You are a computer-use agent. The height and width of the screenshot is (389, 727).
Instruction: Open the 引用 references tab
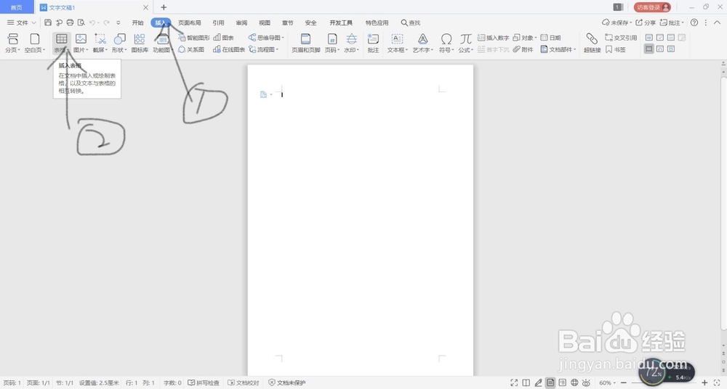coord(218,22)
